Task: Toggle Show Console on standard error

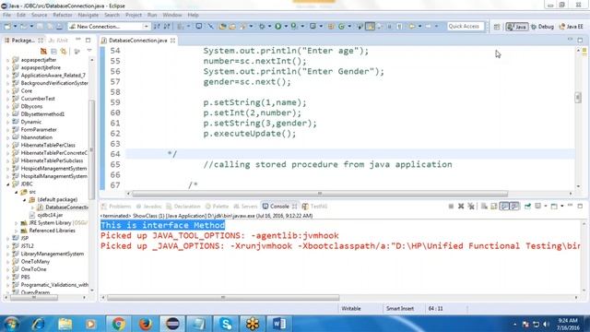Action: (x=514, y=207)
